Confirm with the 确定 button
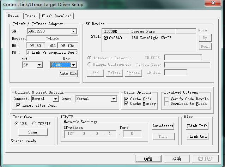The image size is (225, 167). 148,159
